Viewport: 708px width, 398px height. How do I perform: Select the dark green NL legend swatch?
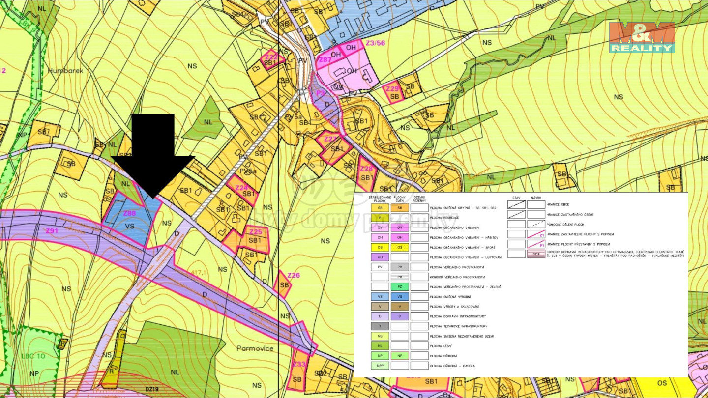click(x=380, y=346)
